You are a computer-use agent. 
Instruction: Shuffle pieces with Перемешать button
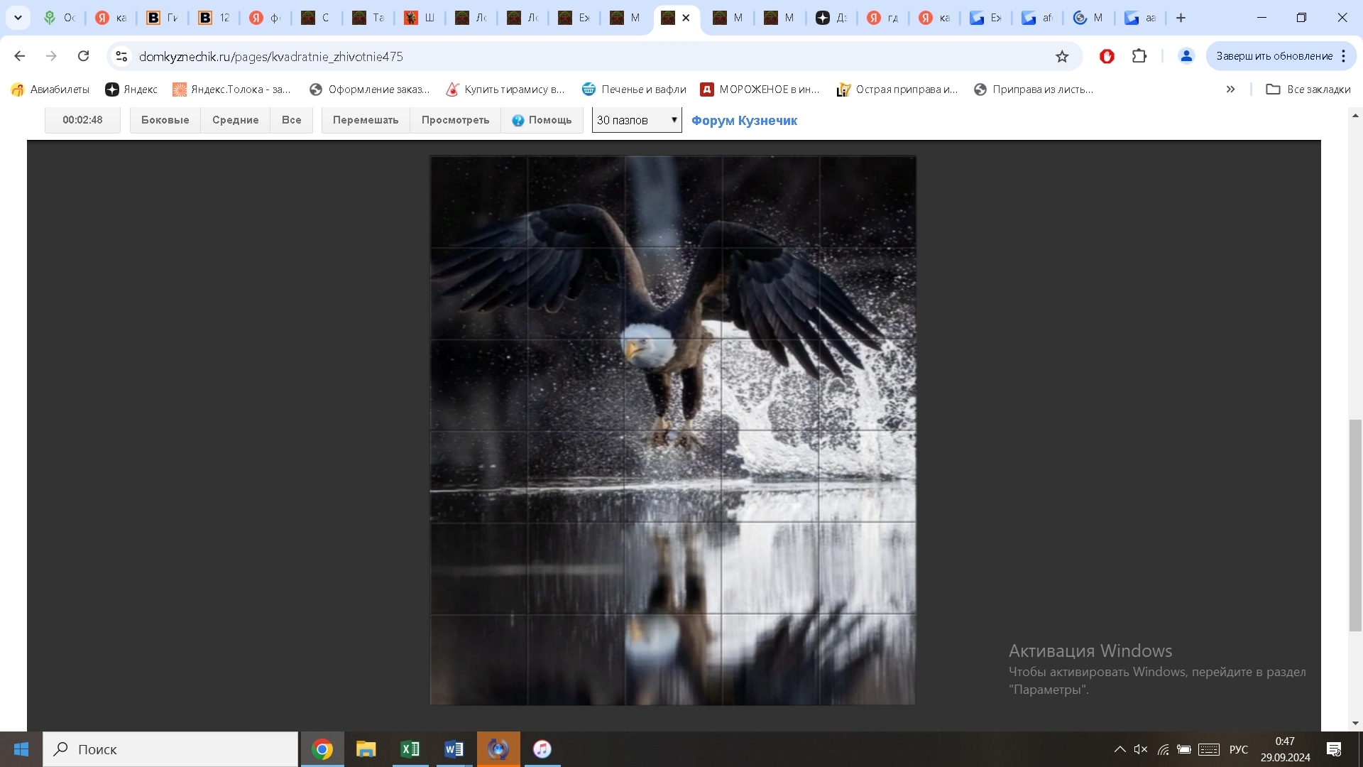(x=366, y=120)
